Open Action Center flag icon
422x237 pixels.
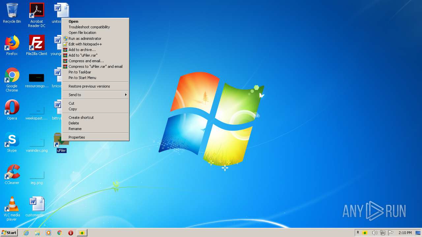[x=391, y=233]
